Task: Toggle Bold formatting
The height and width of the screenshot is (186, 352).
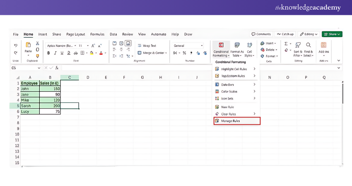Action: pos(48,53)
